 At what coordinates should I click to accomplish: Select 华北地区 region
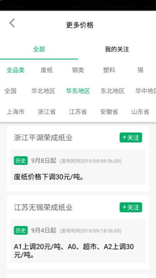pos(43,91)
